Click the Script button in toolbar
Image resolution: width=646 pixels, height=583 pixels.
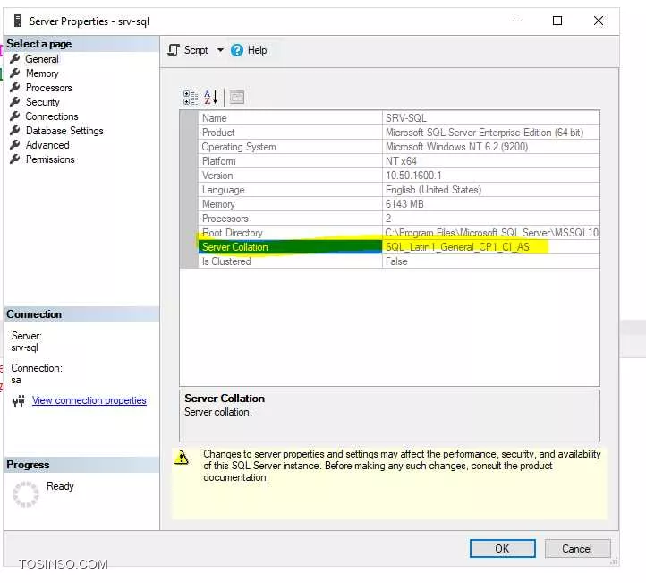pyautogui.click(x=188, y=50)
